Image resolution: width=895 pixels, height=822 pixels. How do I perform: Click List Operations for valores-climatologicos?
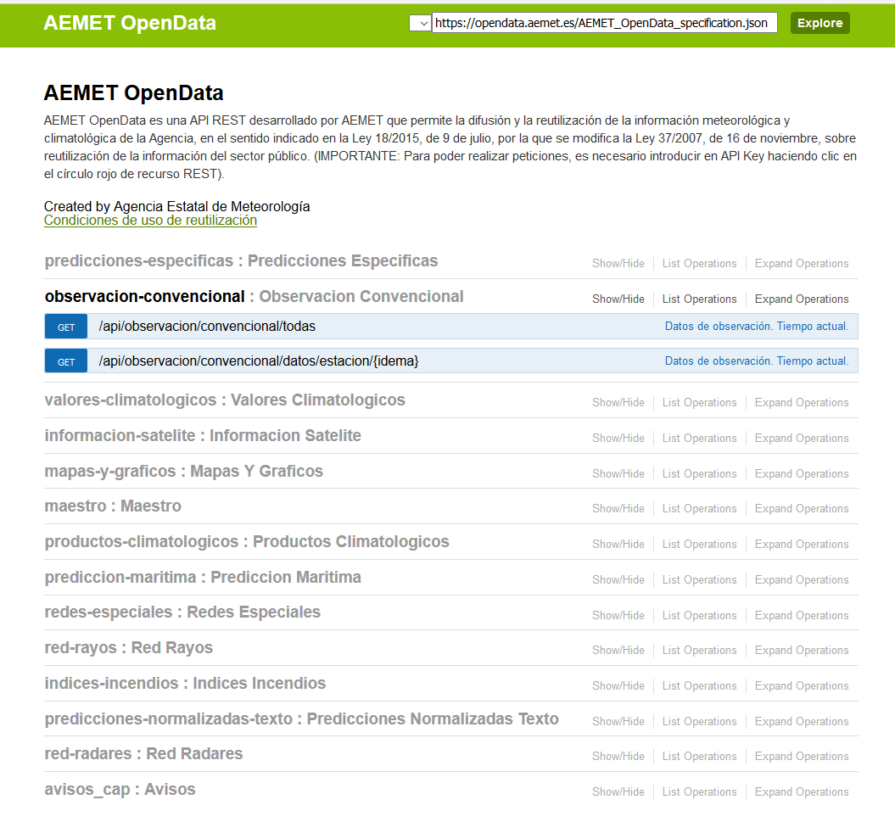pyautogui.click(x=699, y=402)
